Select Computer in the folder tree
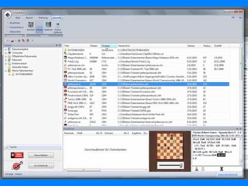 [17, 53]
